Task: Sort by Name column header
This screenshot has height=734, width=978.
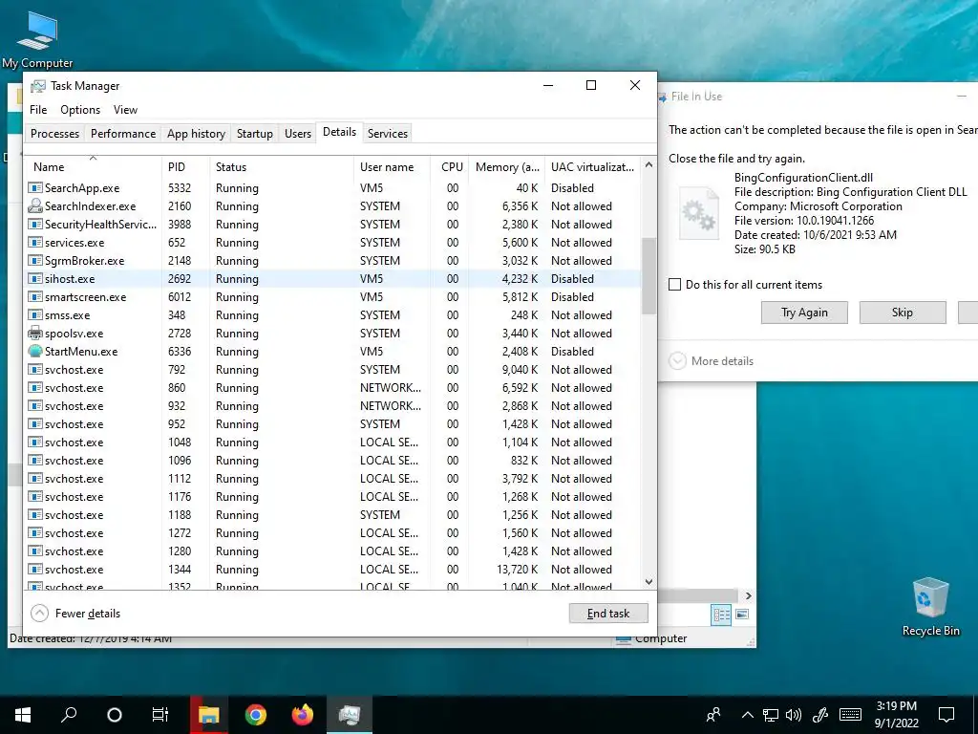Action: (x=93, y=166)
